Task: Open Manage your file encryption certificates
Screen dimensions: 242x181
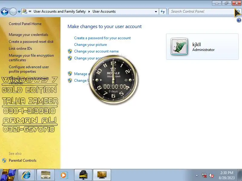Action: pyautogui.click(x=31, y=58)
